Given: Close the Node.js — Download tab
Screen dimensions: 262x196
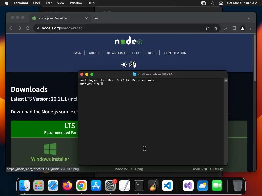Looking at the screenshot, I should [86, 18].
